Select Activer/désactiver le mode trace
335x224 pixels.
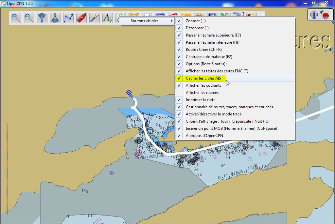pos(235,114)
